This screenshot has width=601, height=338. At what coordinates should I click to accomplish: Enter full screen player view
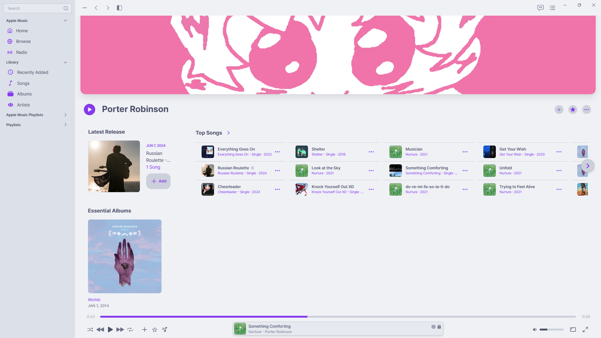(585, 330)
